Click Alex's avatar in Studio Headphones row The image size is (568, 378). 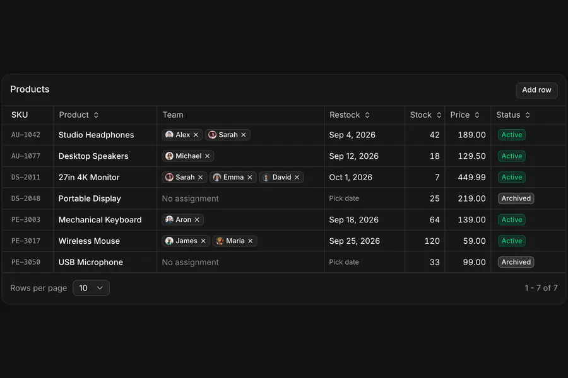point(169,135)
